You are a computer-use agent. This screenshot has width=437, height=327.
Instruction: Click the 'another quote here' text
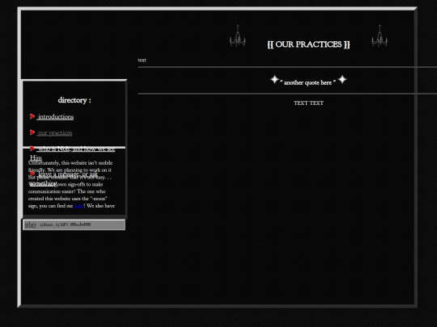(308, 82)
